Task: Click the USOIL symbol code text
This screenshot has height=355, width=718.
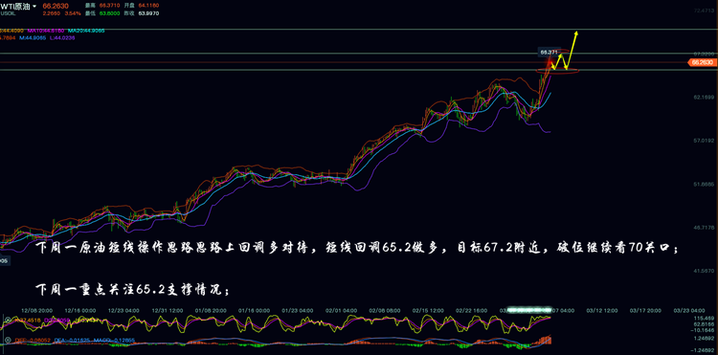Action: point(8,13)
